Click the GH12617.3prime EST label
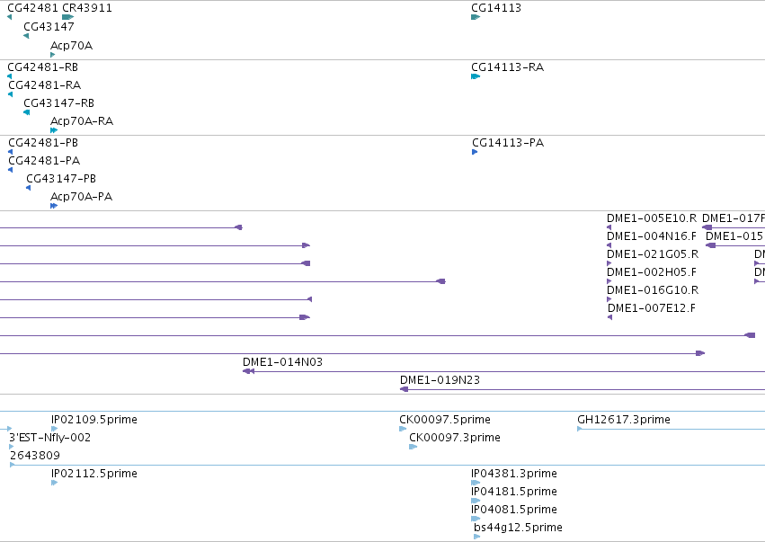This screenshot has height=542, width=765. tap(624, 420)
